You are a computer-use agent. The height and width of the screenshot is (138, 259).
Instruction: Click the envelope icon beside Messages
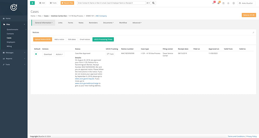tap(4, 53)
